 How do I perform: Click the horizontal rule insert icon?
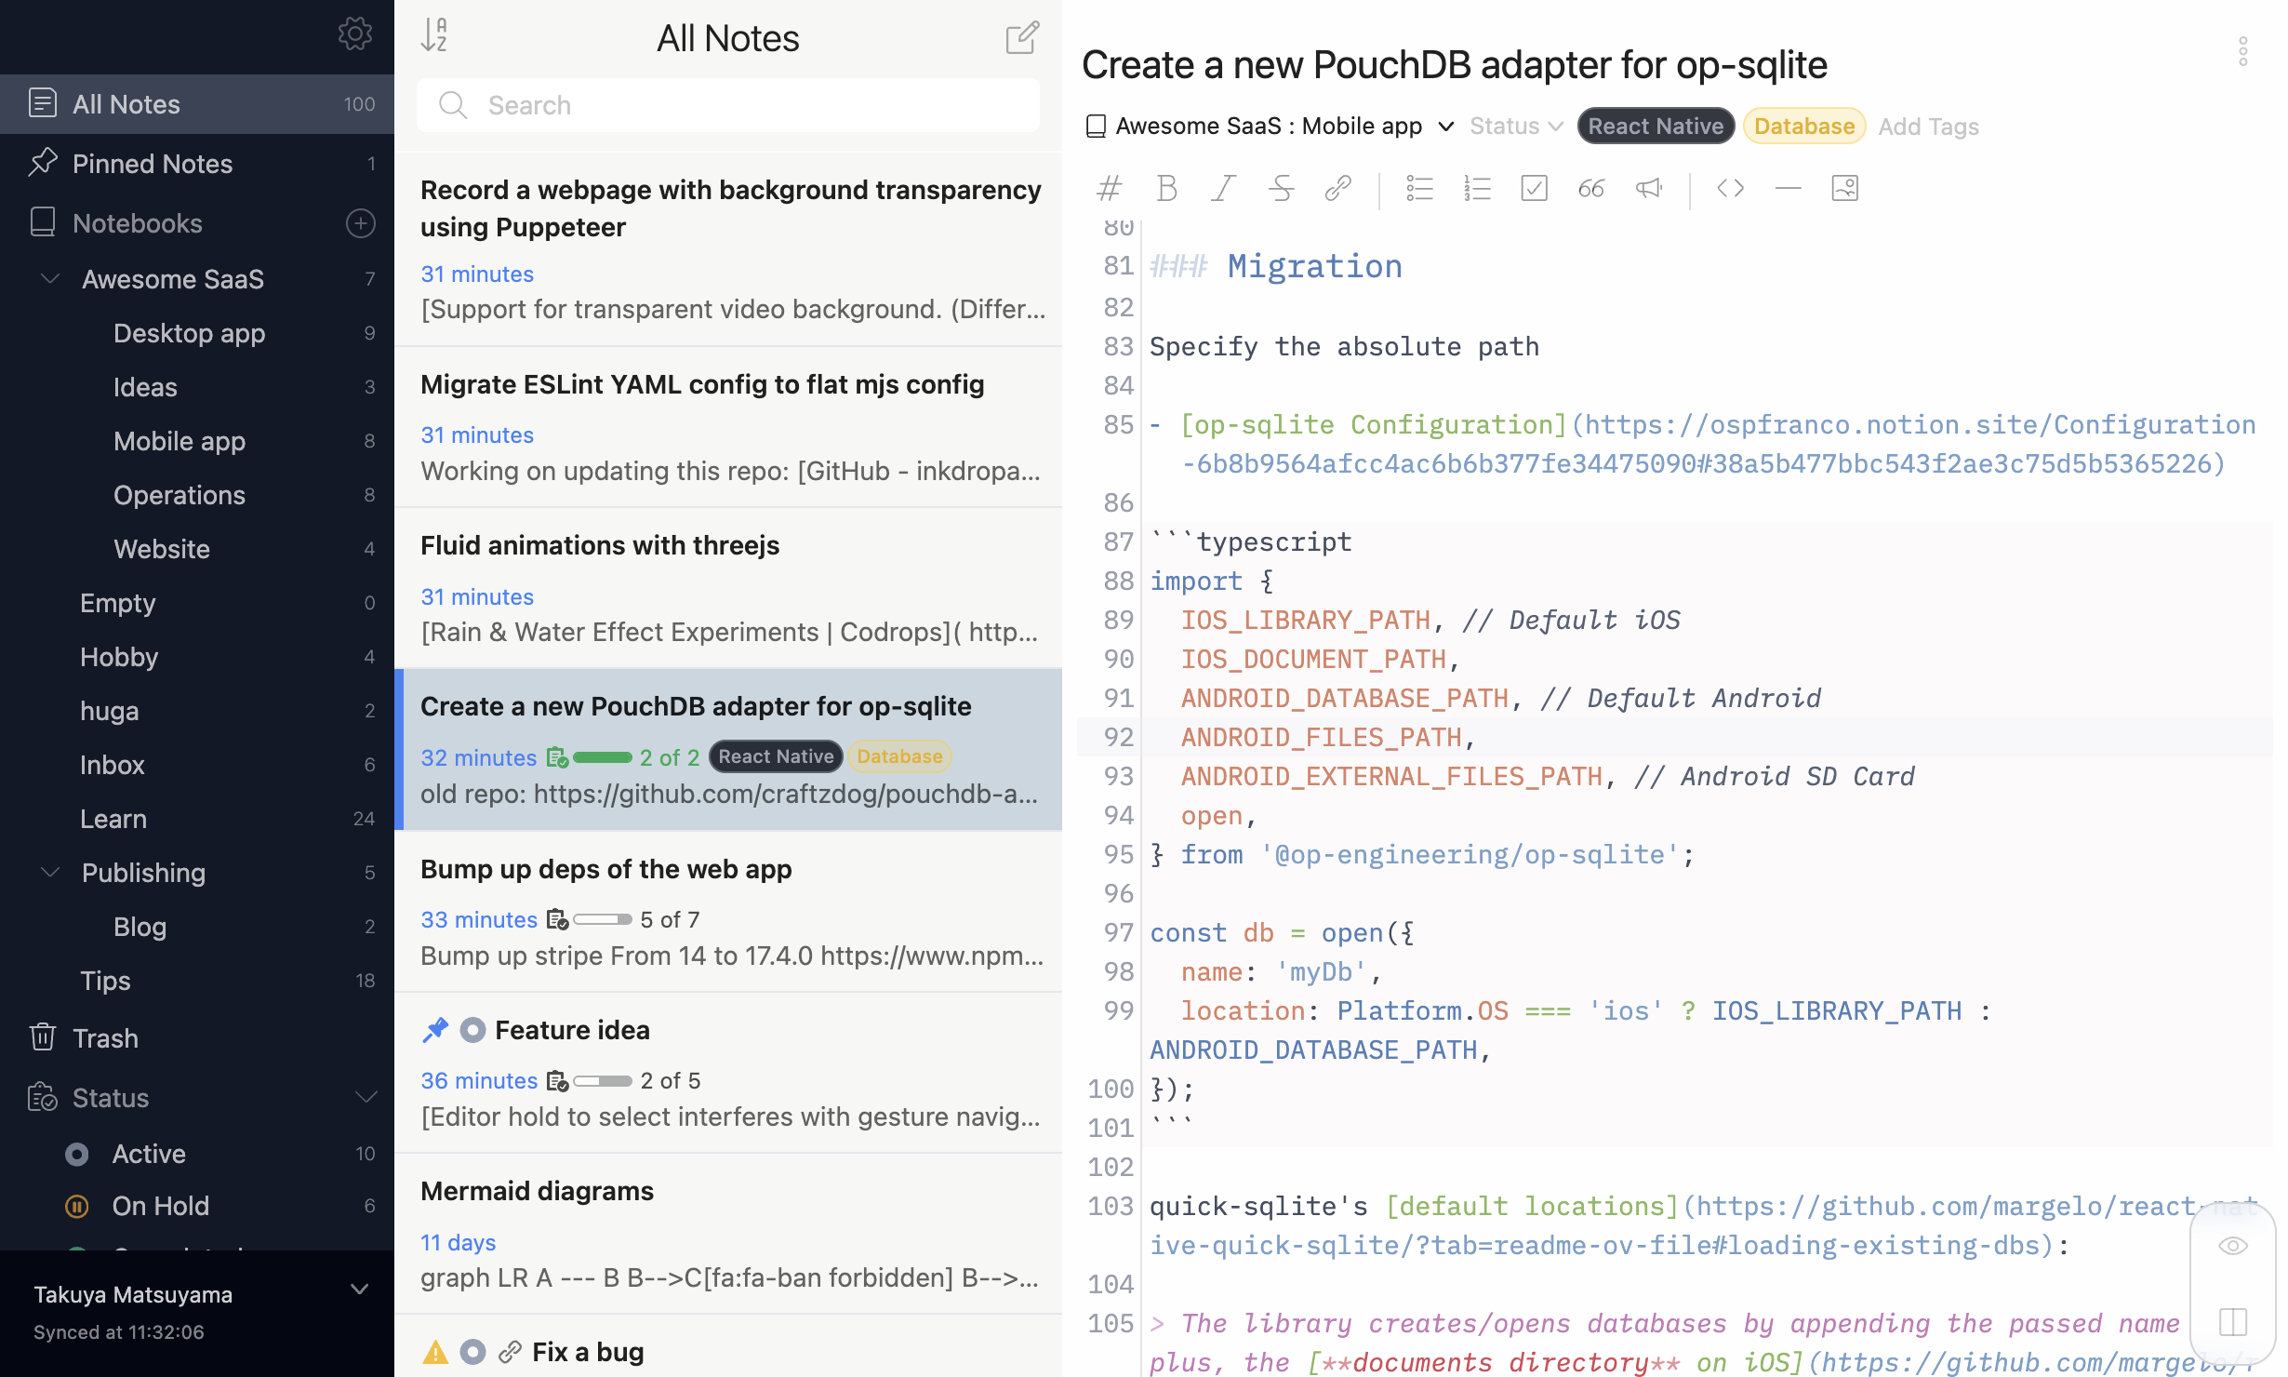click(1787, 186)
